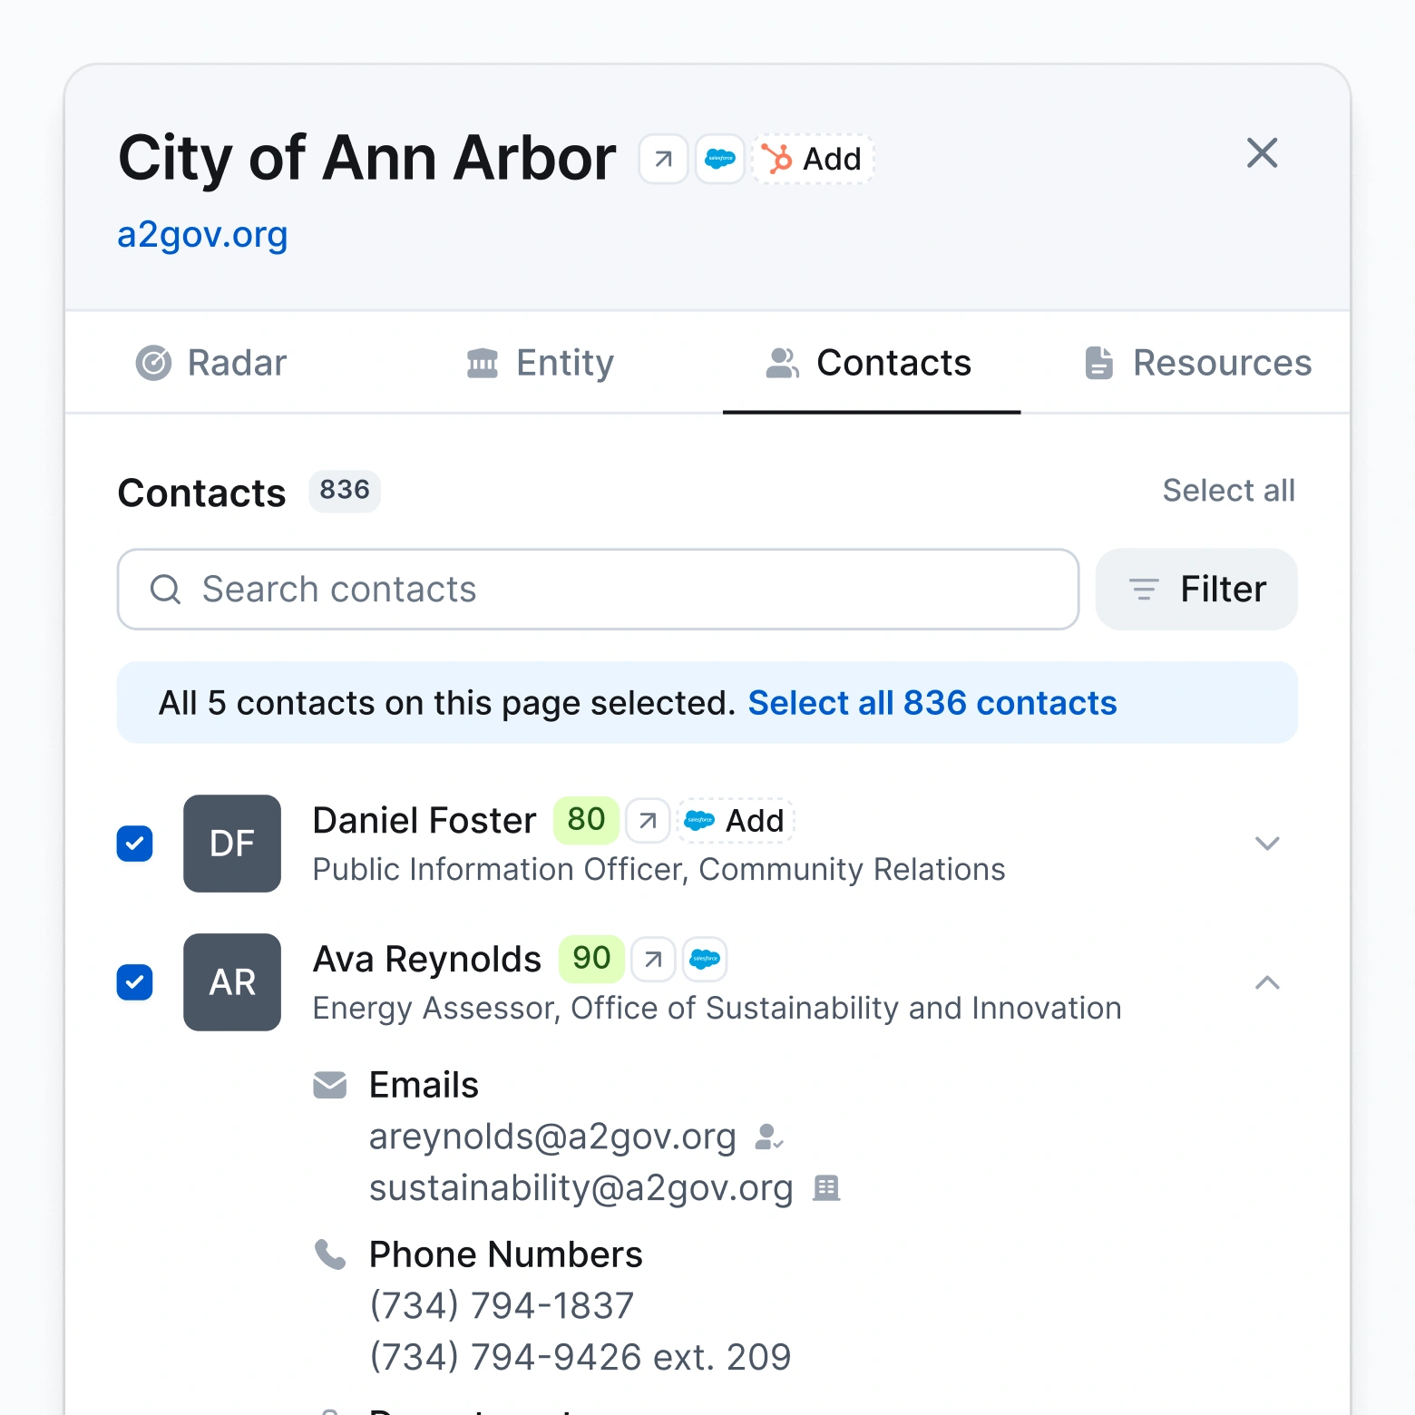Click Select all 836 contacts
This screenshot has width=1415, height=1415.
tap(932, 702)
